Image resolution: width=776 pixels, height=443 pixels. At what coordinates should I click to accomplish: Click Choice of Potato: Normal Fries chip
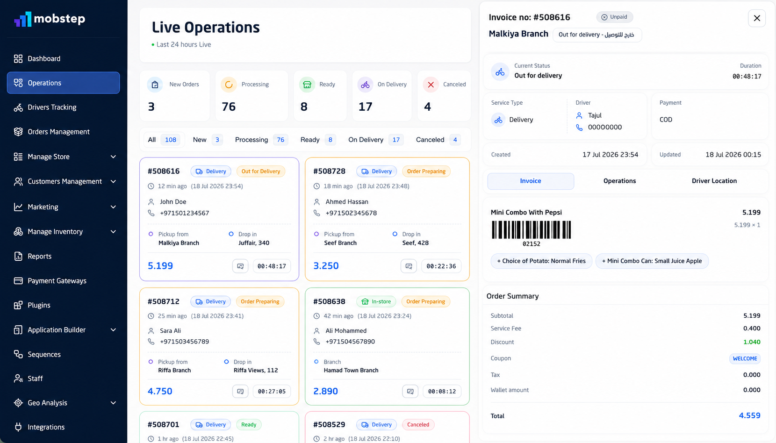[x=541, y=261]
